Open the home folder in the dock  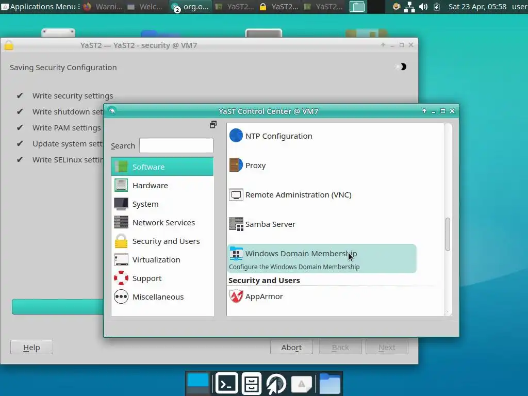(x=329, y=384)
